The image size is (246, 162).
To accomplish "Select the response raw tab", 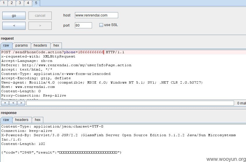I will click(6, 120).
